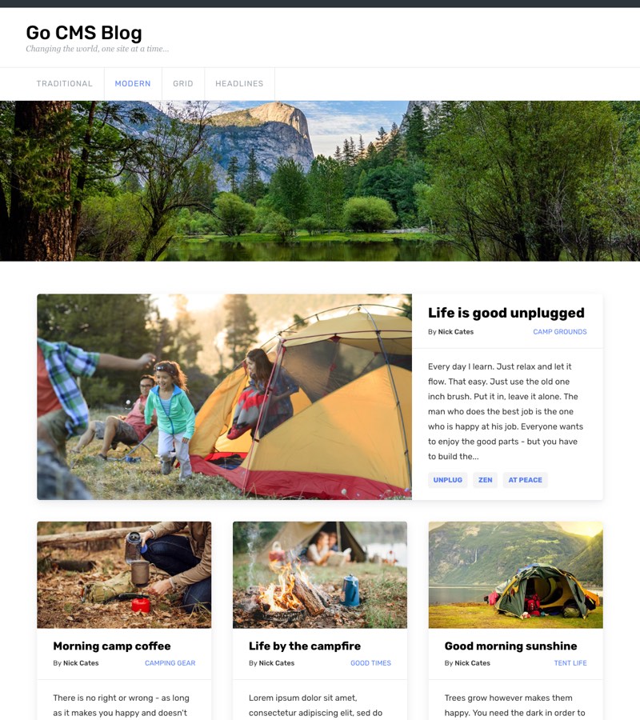Click the Tent Life category link

(x=570, y=663)
